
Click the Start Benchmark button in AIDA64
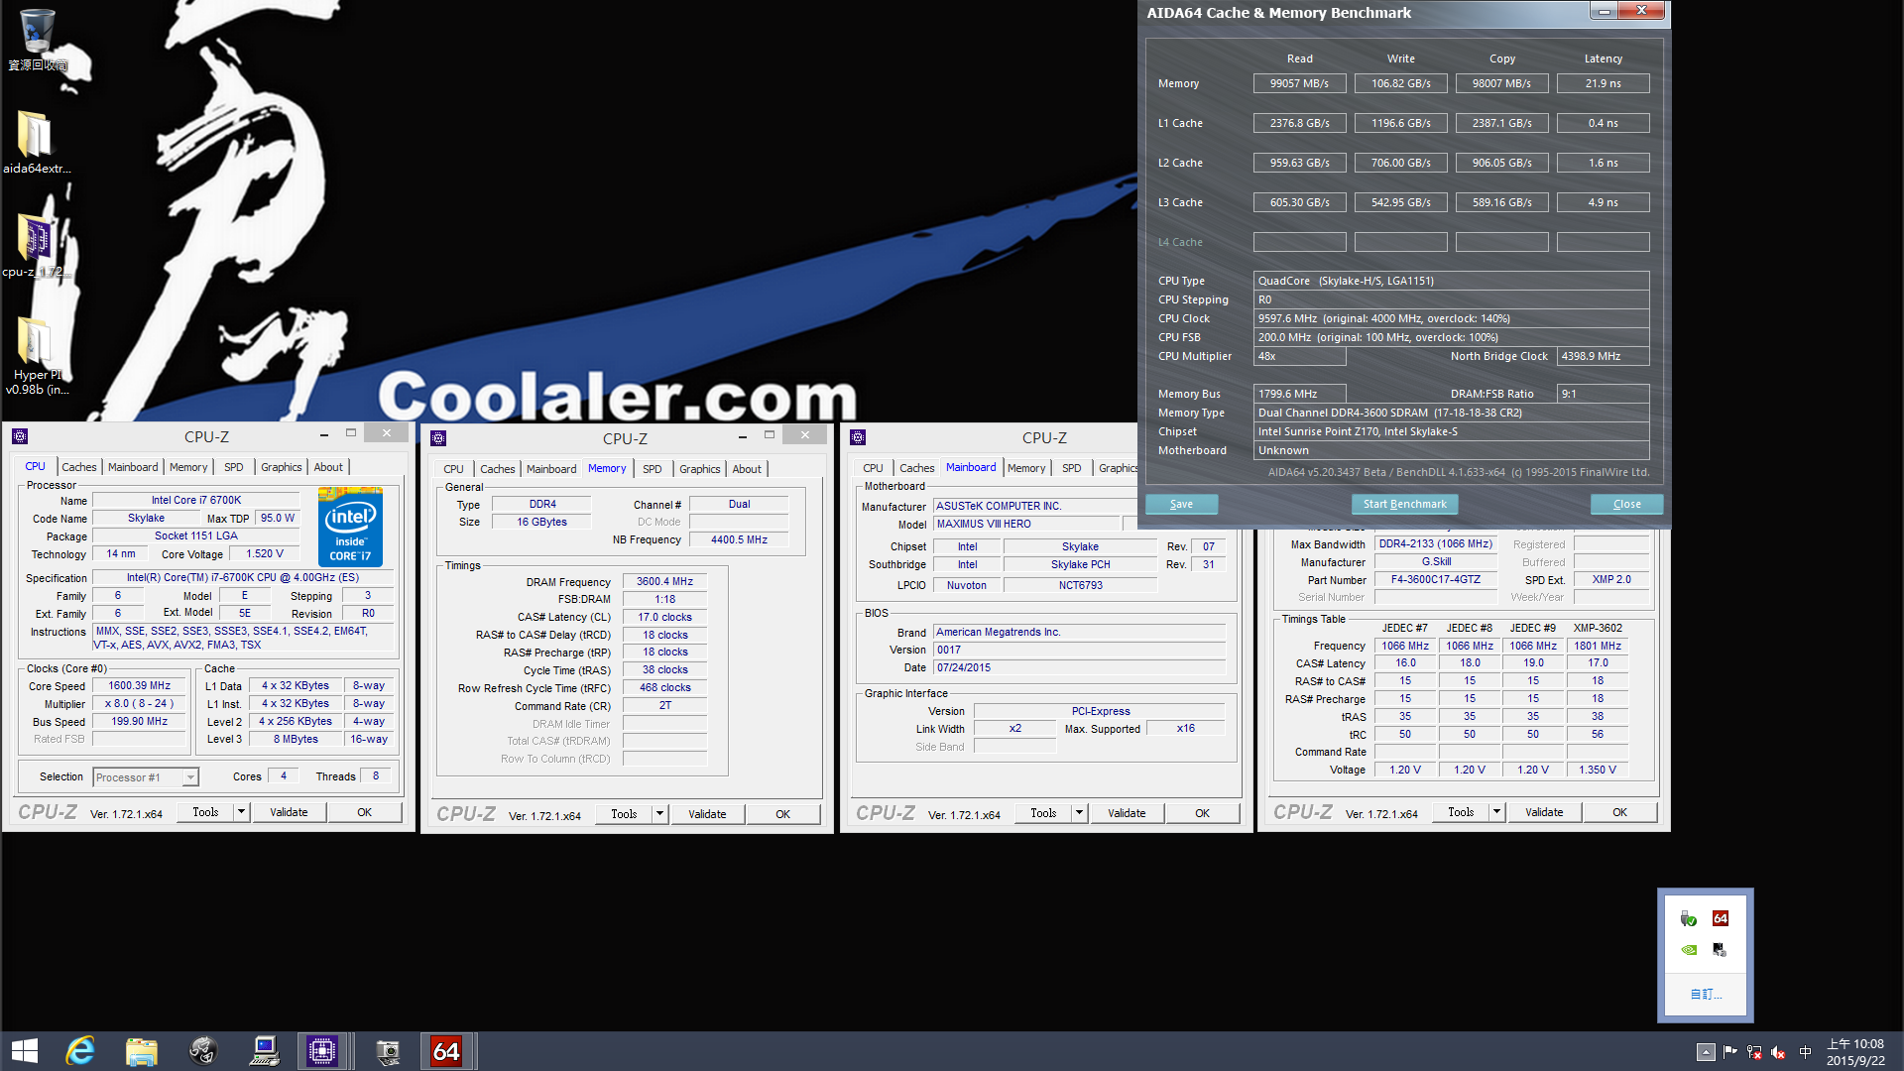tap(1404, 504)
